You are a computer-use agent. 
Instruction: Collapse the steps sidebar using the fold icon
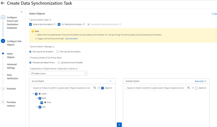click(x=22, y=12)
